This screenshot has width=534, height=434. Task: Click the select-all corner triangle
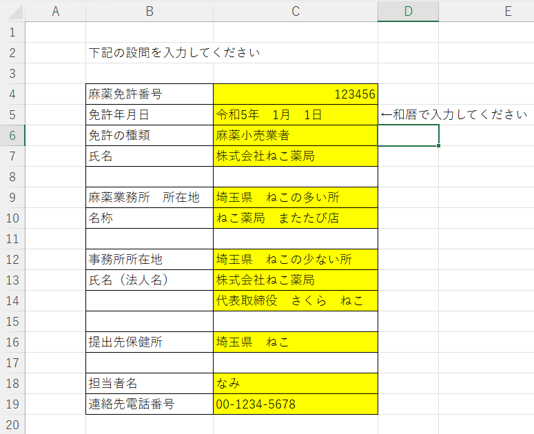12,11
